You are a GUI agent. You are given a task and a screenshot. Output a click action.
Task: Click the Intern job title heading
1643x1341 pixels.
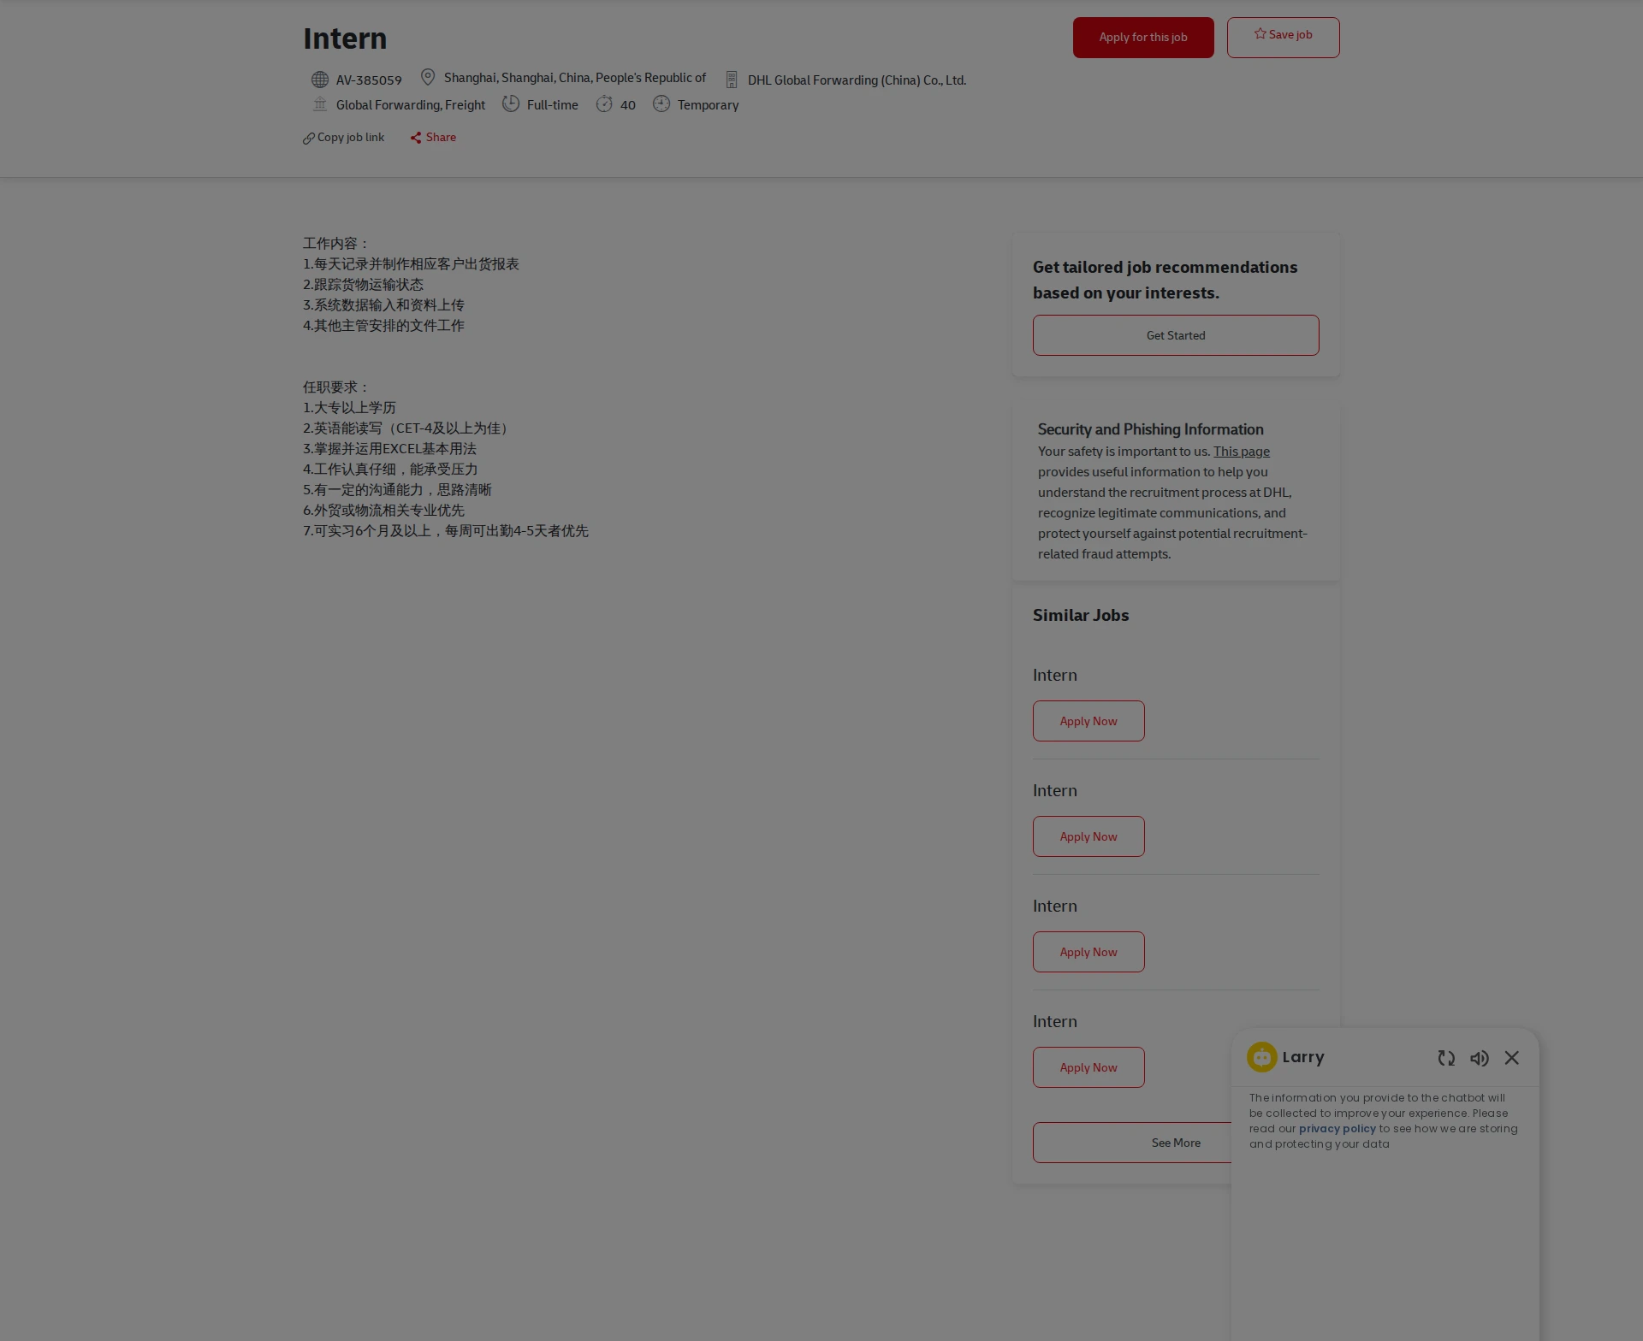pos(345,38)
